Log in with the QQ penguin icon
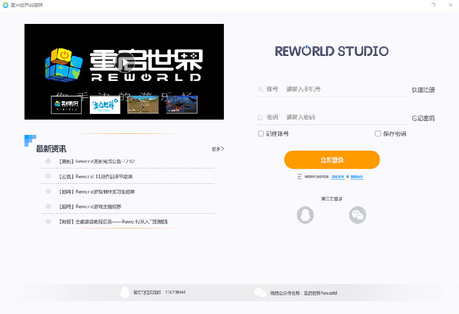Viewport: 459px width, 314px height. coord(305,215)
